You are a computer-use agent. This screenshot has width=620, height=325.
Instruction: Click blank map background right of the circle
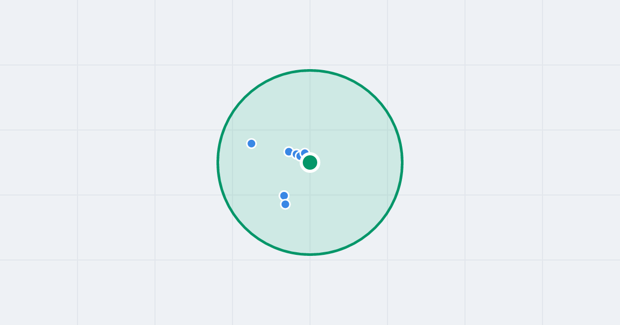(512, 163)
